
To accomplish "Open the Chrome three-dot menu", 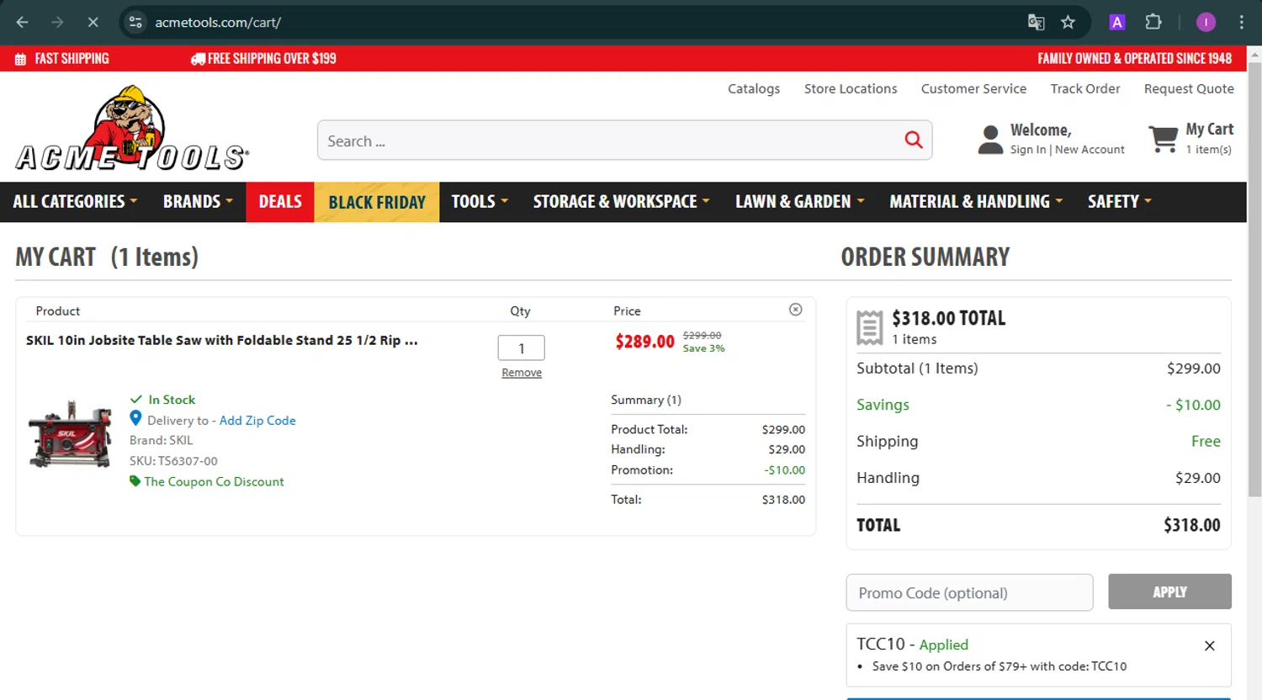I will tap(1241, 23).
